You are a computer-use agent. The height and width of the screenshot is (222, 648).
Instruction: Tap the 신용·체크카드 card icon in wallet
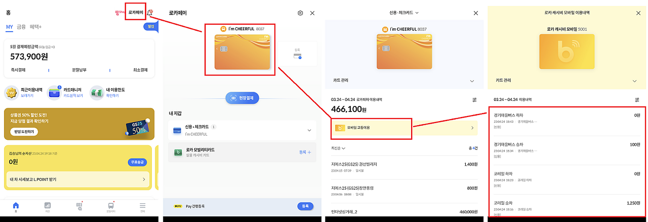(177, 130)
